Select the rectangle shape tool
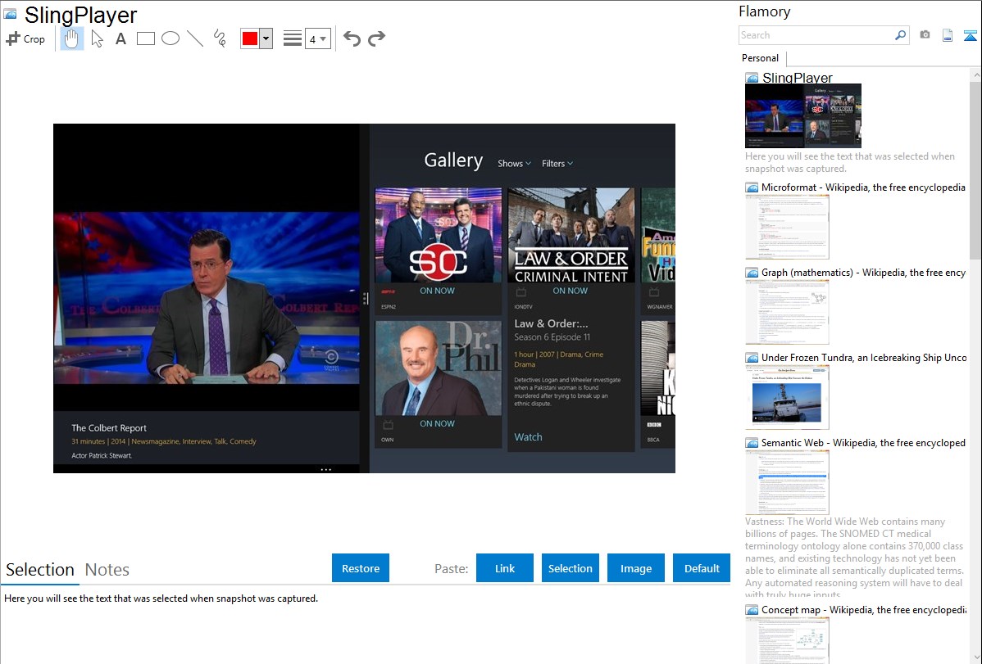This screenshot has height=664, width=982. click(x=146, y=38)
